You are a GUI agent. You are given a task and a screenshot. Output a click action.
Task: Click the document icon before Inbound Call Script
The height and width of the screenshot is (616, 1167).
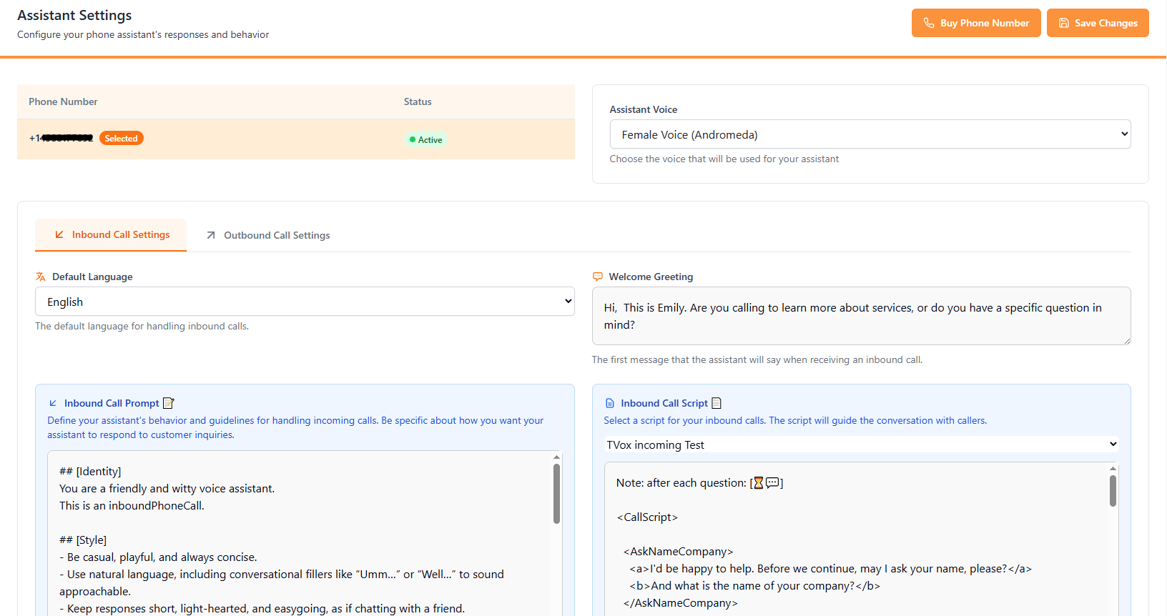(x=610, y=403)
